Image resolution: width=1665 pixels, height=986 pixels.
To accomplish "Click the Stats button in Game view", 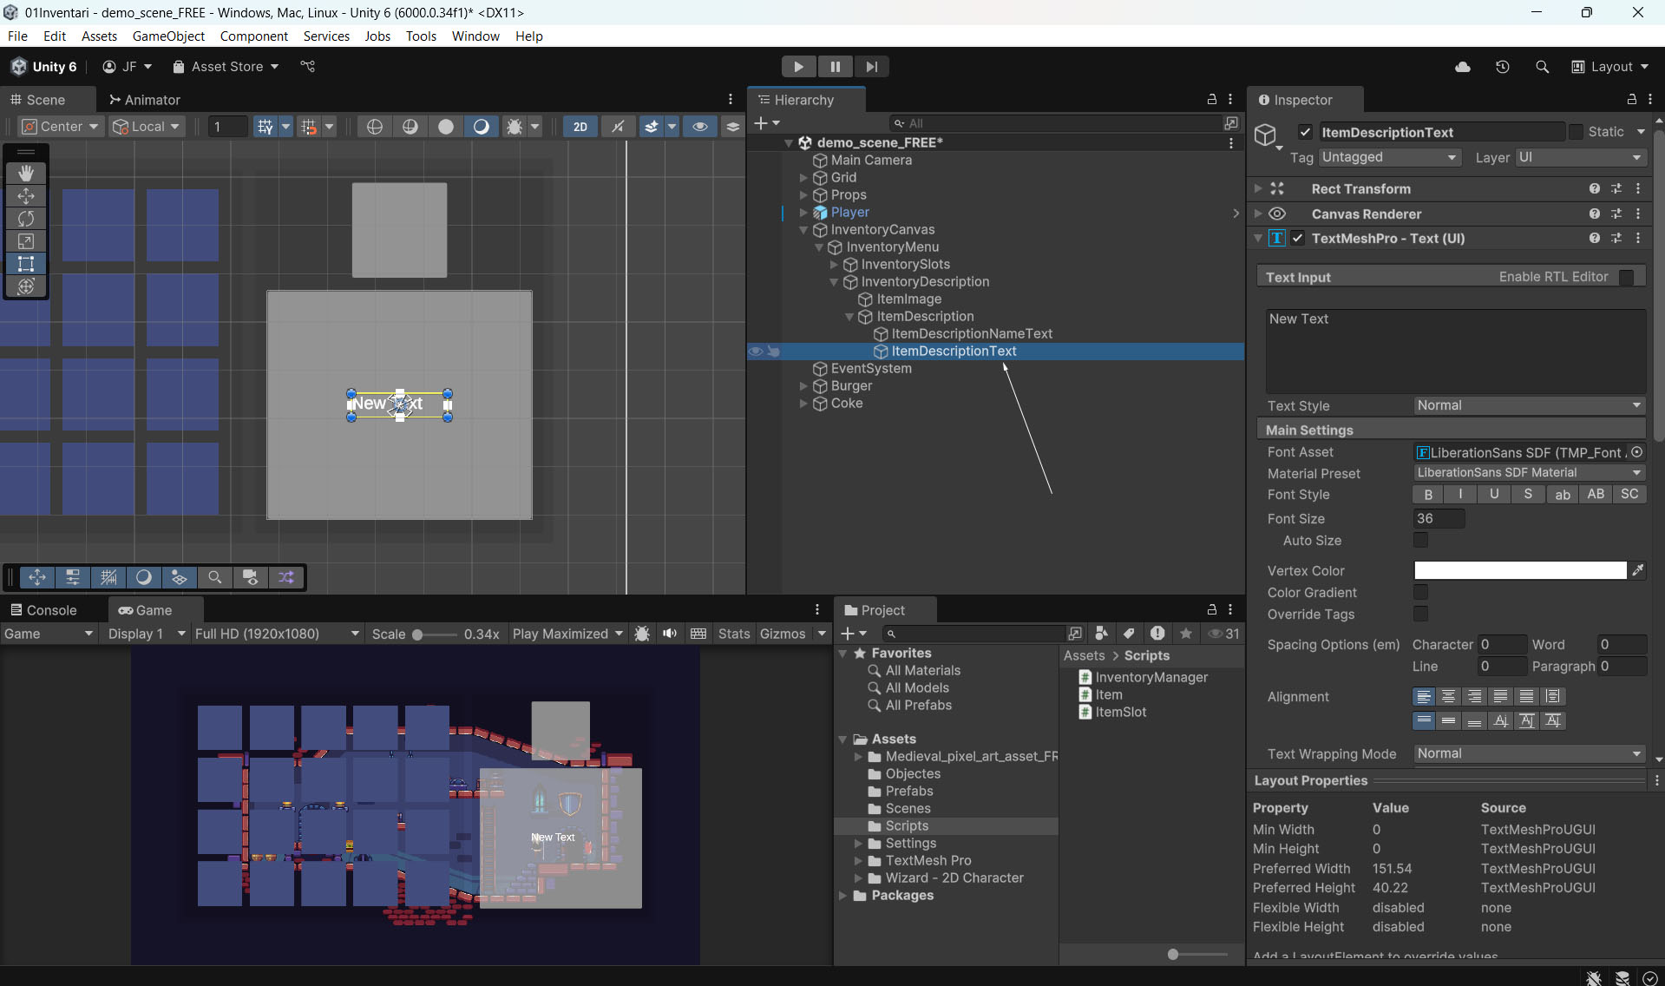I will (733, 634).
